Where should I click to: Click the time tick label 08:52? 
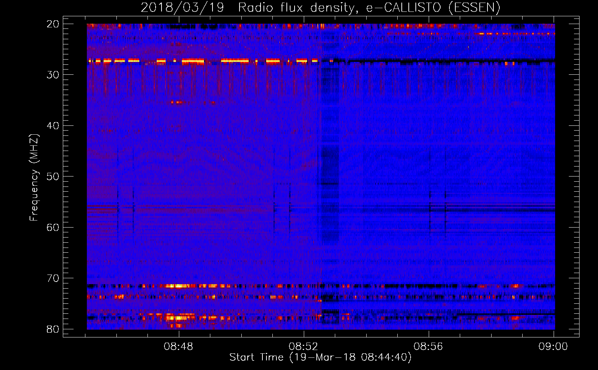(x=303, y=347)
